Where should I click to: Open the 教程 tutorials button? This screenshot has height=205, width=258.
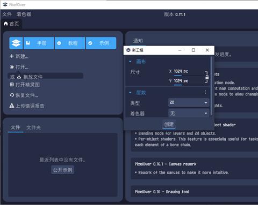70,43
